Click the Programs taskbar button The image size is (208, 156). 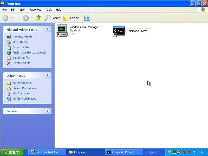[85, 152]
